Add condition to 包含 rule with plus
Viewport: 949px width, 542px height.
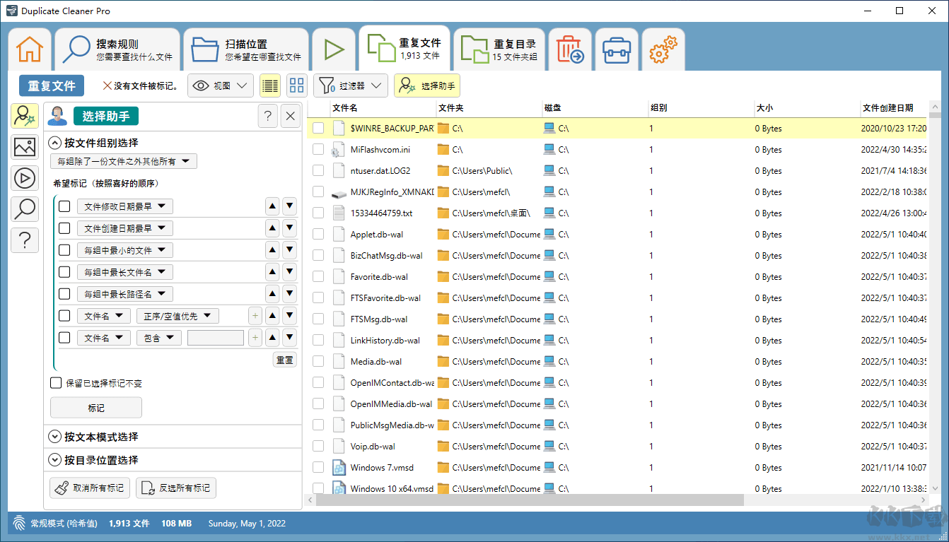pos(255,338)
